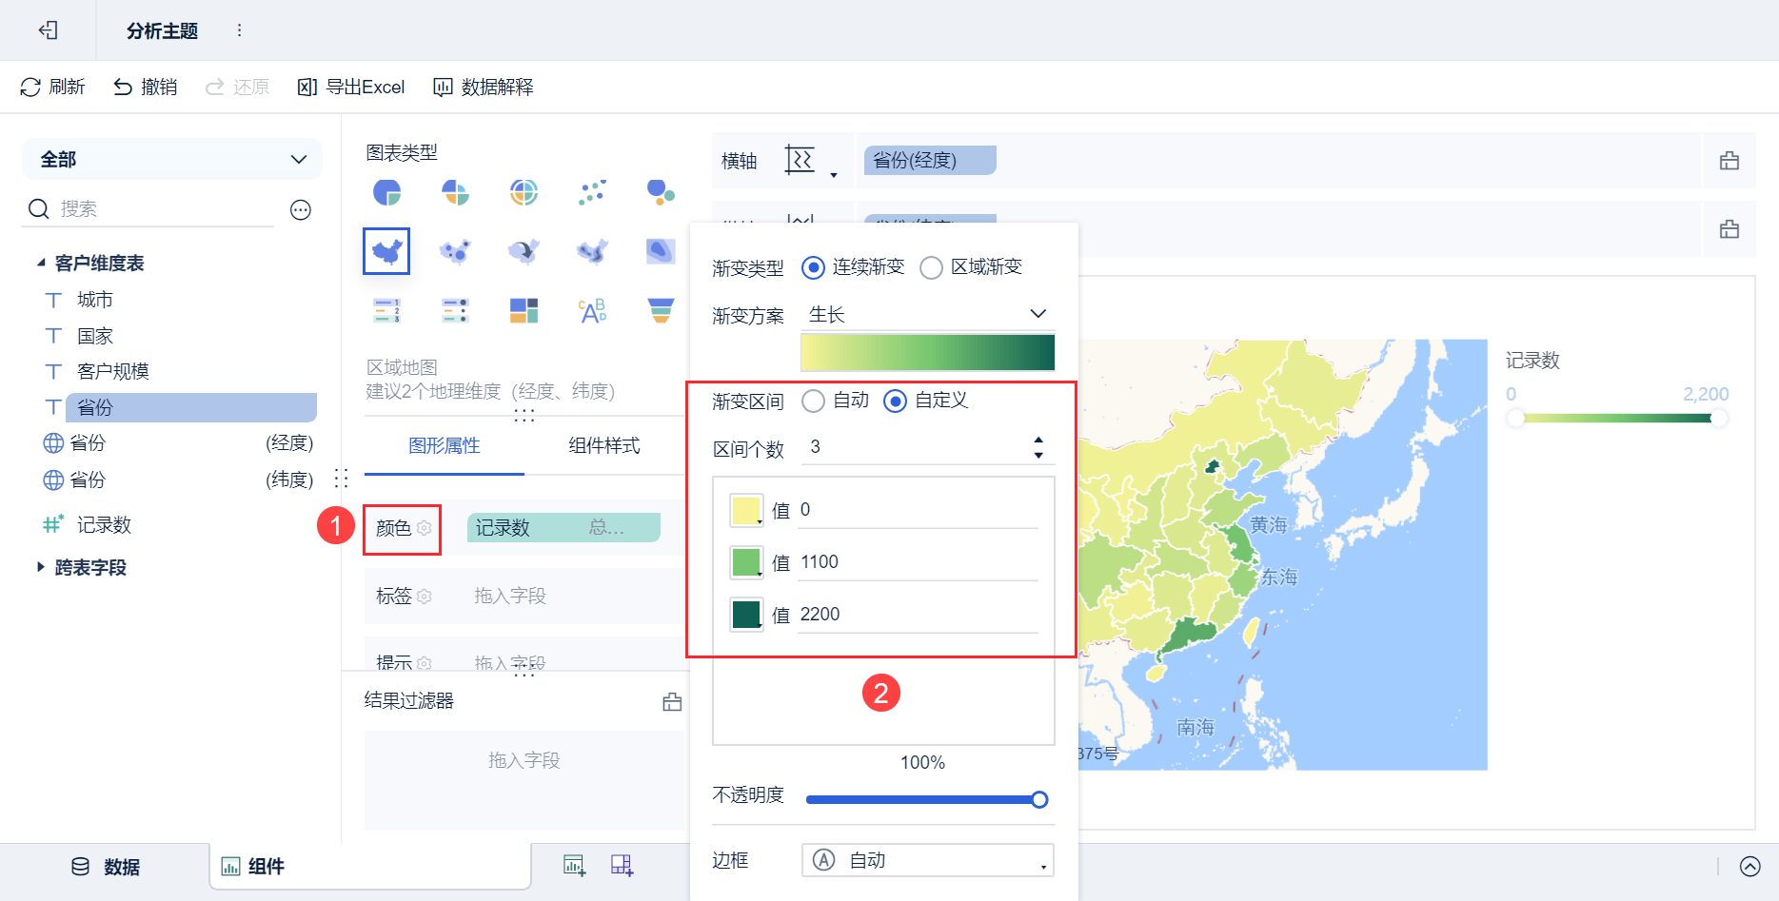This screenshot has height=901, width=1779.
Task: Switch to the 数据 bottom tab
Action: point(106,867)
